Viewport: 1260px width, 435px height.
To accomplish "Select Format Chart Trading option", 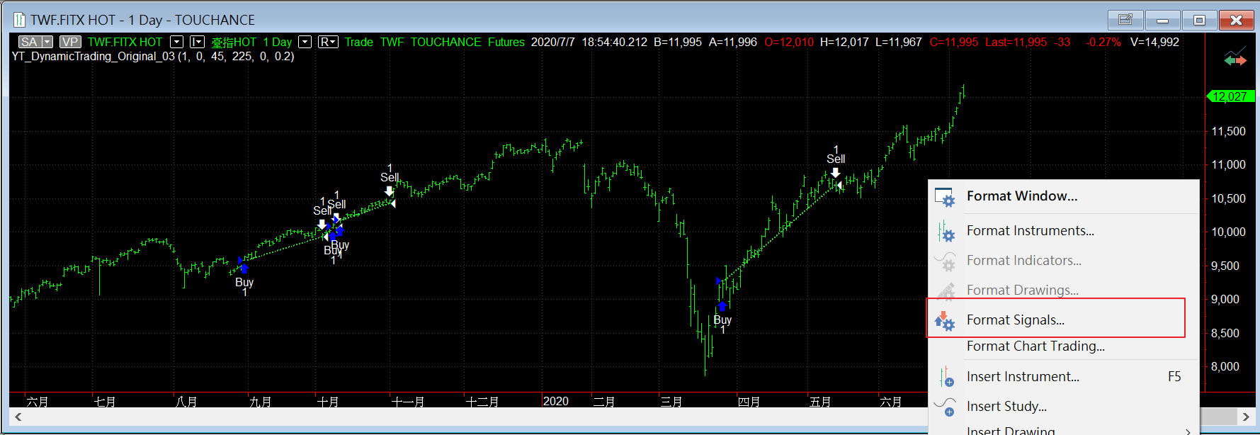I will [x=1035, y=346].
